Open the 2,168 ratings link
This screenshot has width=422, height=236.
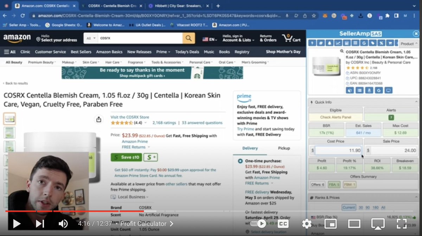164,123
